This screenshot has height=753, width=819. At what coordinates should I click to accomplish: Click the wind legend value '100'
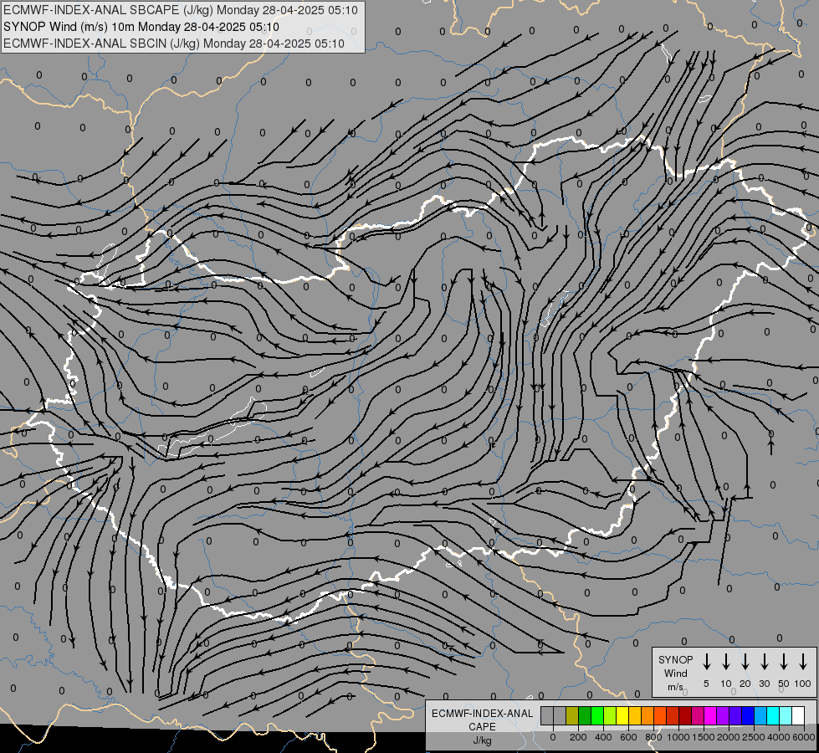click(x=803, y=684)
